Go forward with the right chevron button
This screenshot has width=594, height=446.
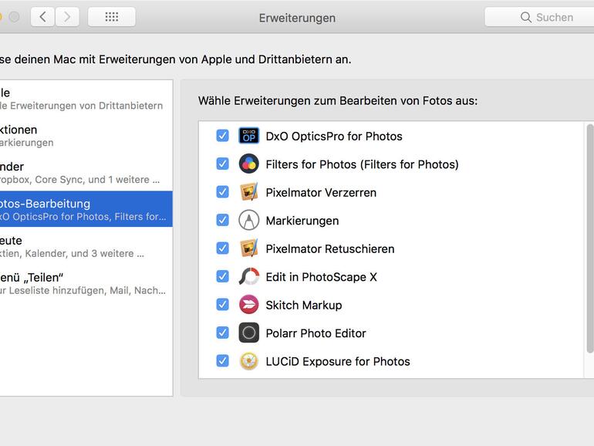pyautogui.click(x=67, y=17)
